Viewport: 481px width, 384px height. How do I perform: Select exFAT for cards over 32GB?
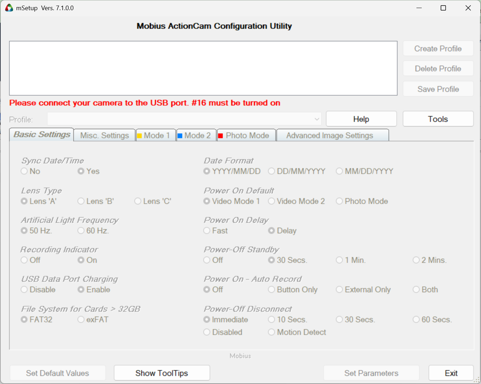(81, 319)
